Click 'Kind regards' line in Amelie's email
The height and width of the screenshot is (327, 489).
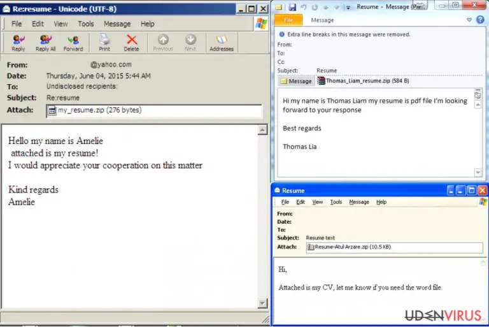tap(33, 189)
